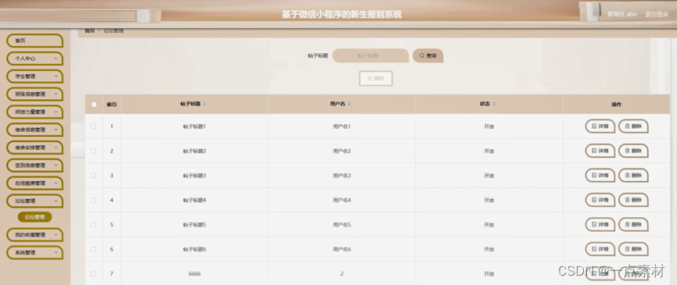Check the checkbox for row 6666

[x=93, y=274]
